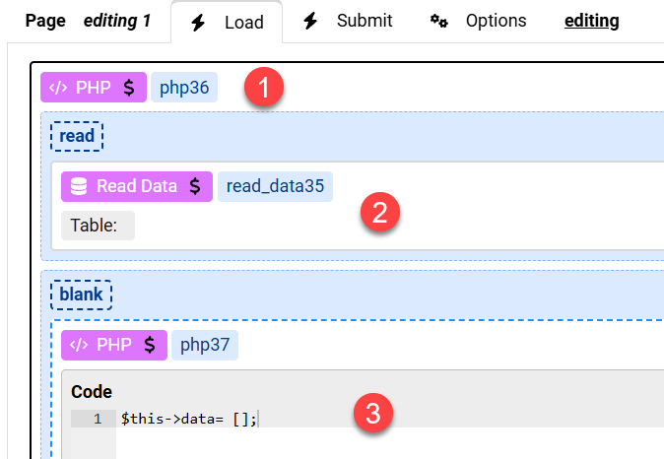Viewport: 664px width, 459px height.
Task: Click the gears icon beside Options
Action: [x=439, y=21]
